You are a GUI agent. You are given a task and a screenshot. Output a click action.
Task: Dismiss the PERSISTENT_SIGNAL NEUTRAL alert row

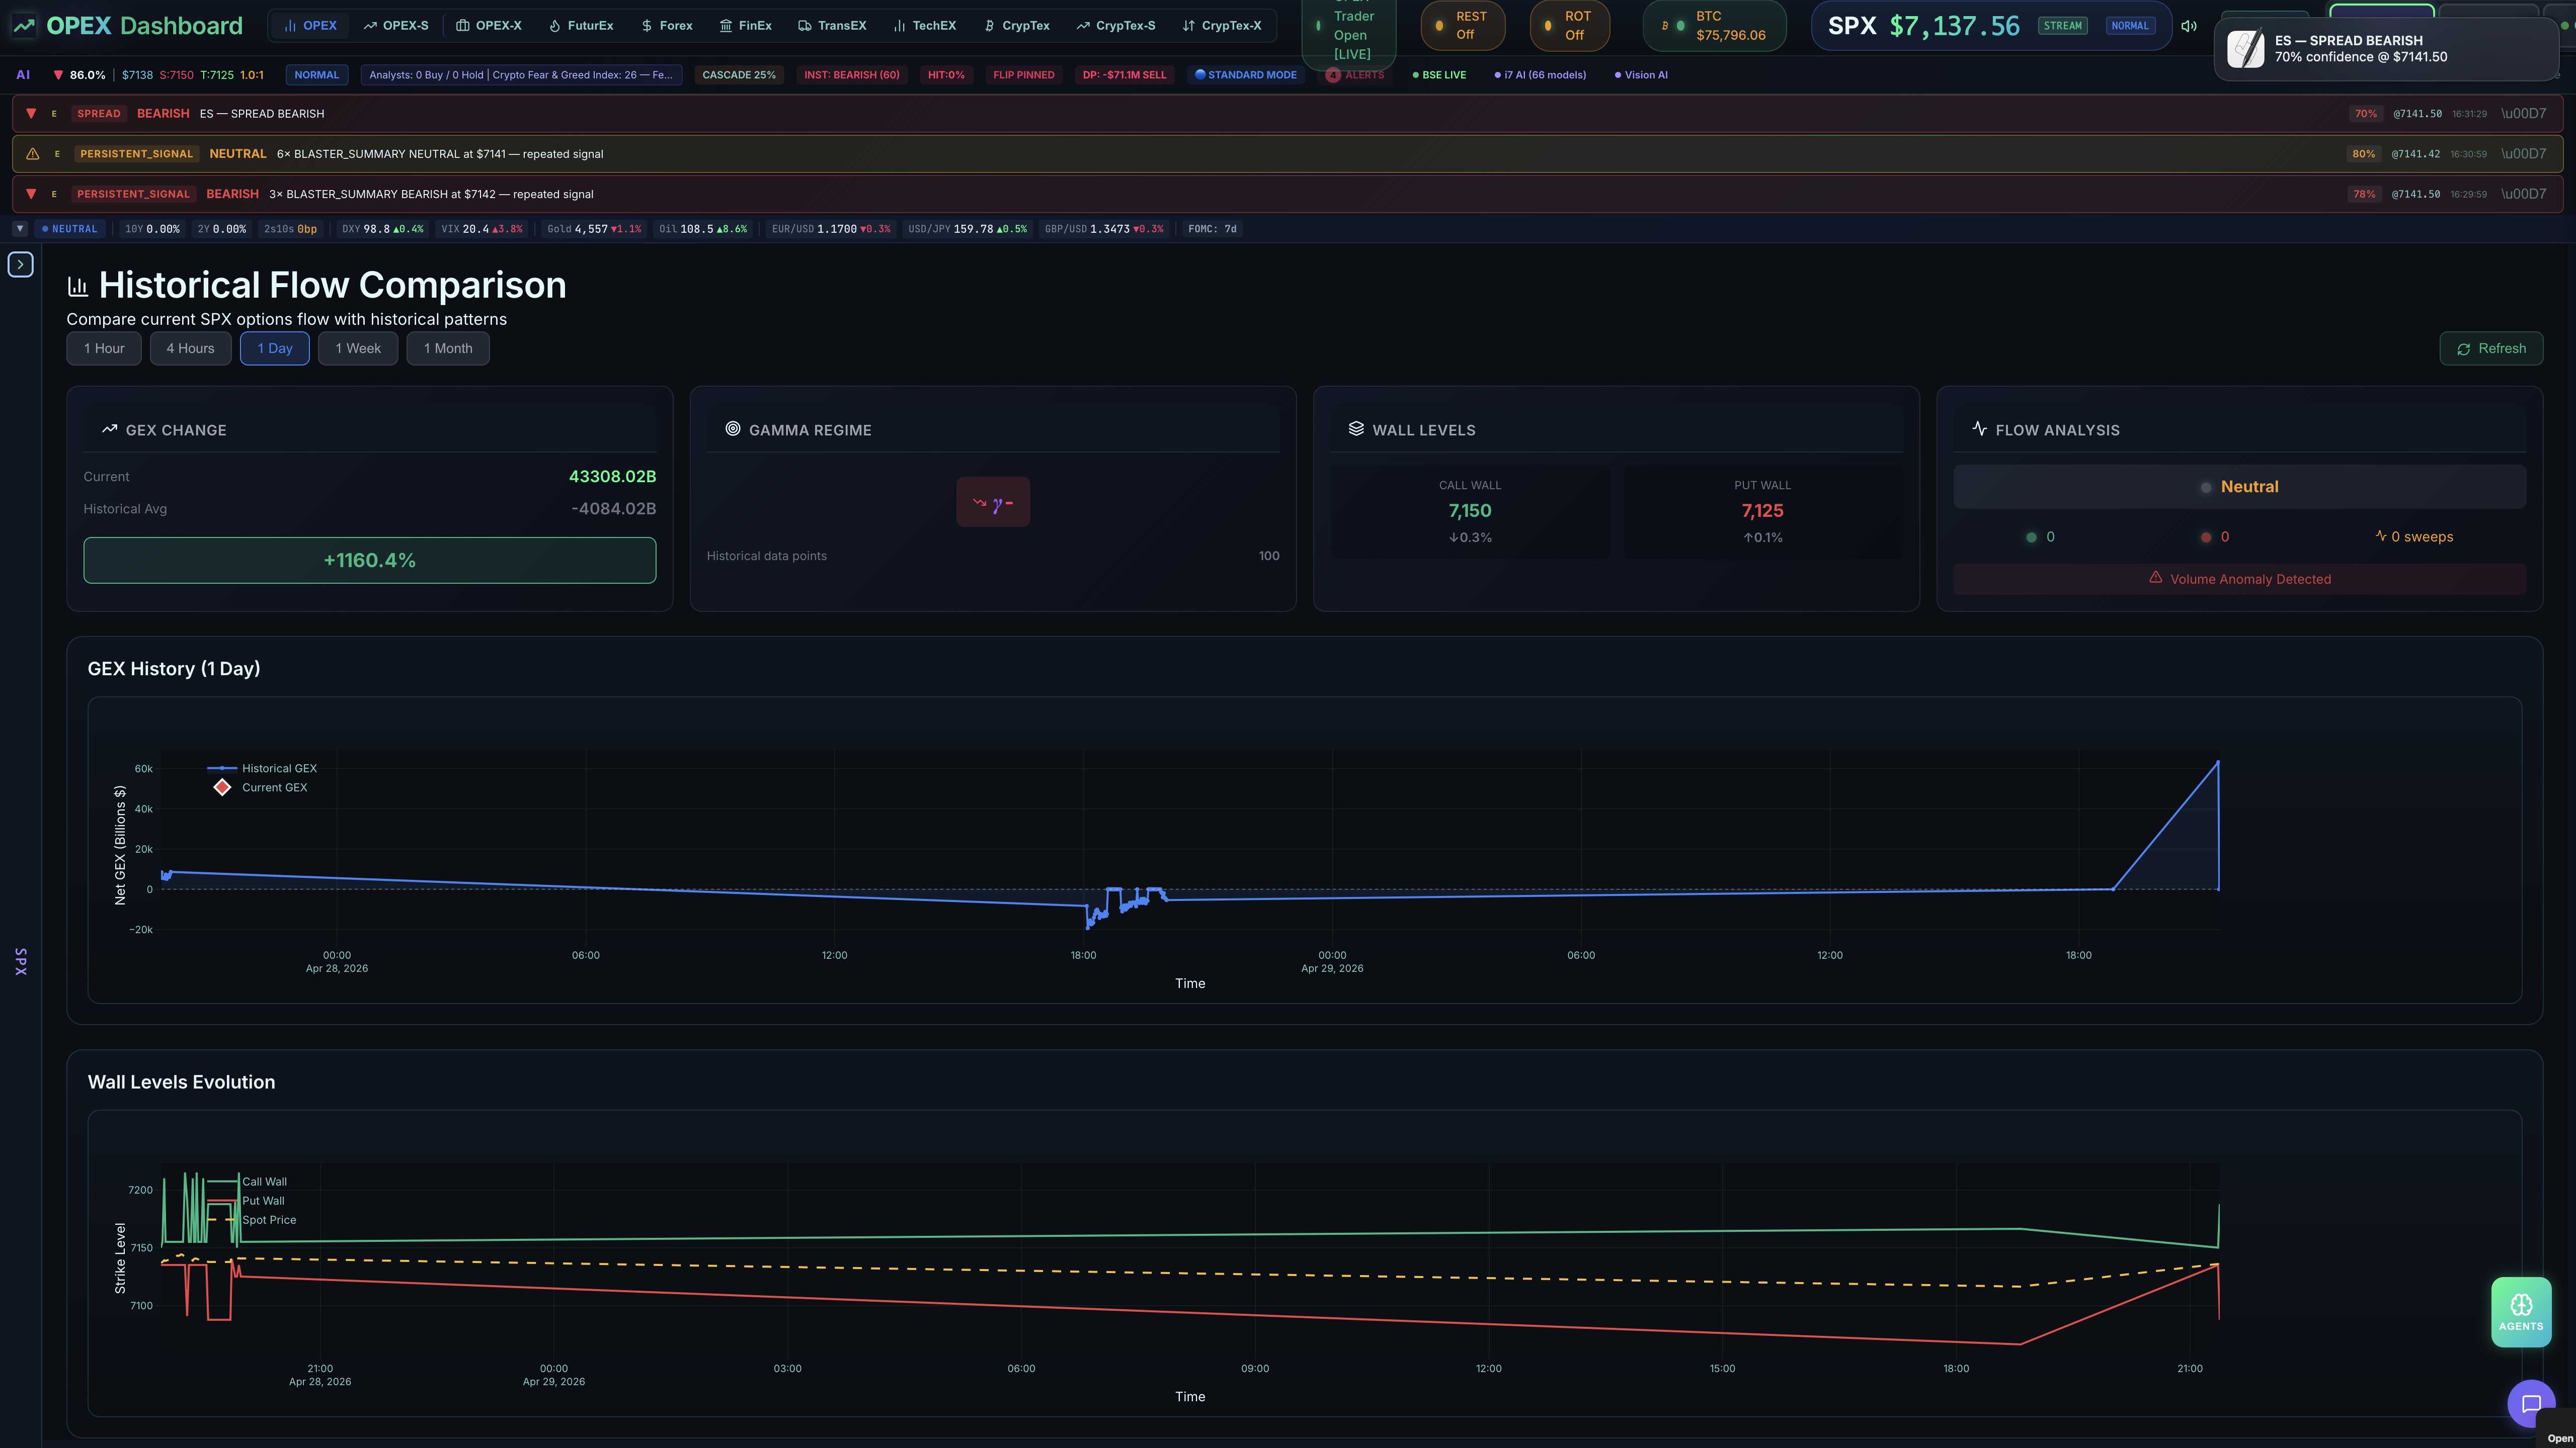2524,154
